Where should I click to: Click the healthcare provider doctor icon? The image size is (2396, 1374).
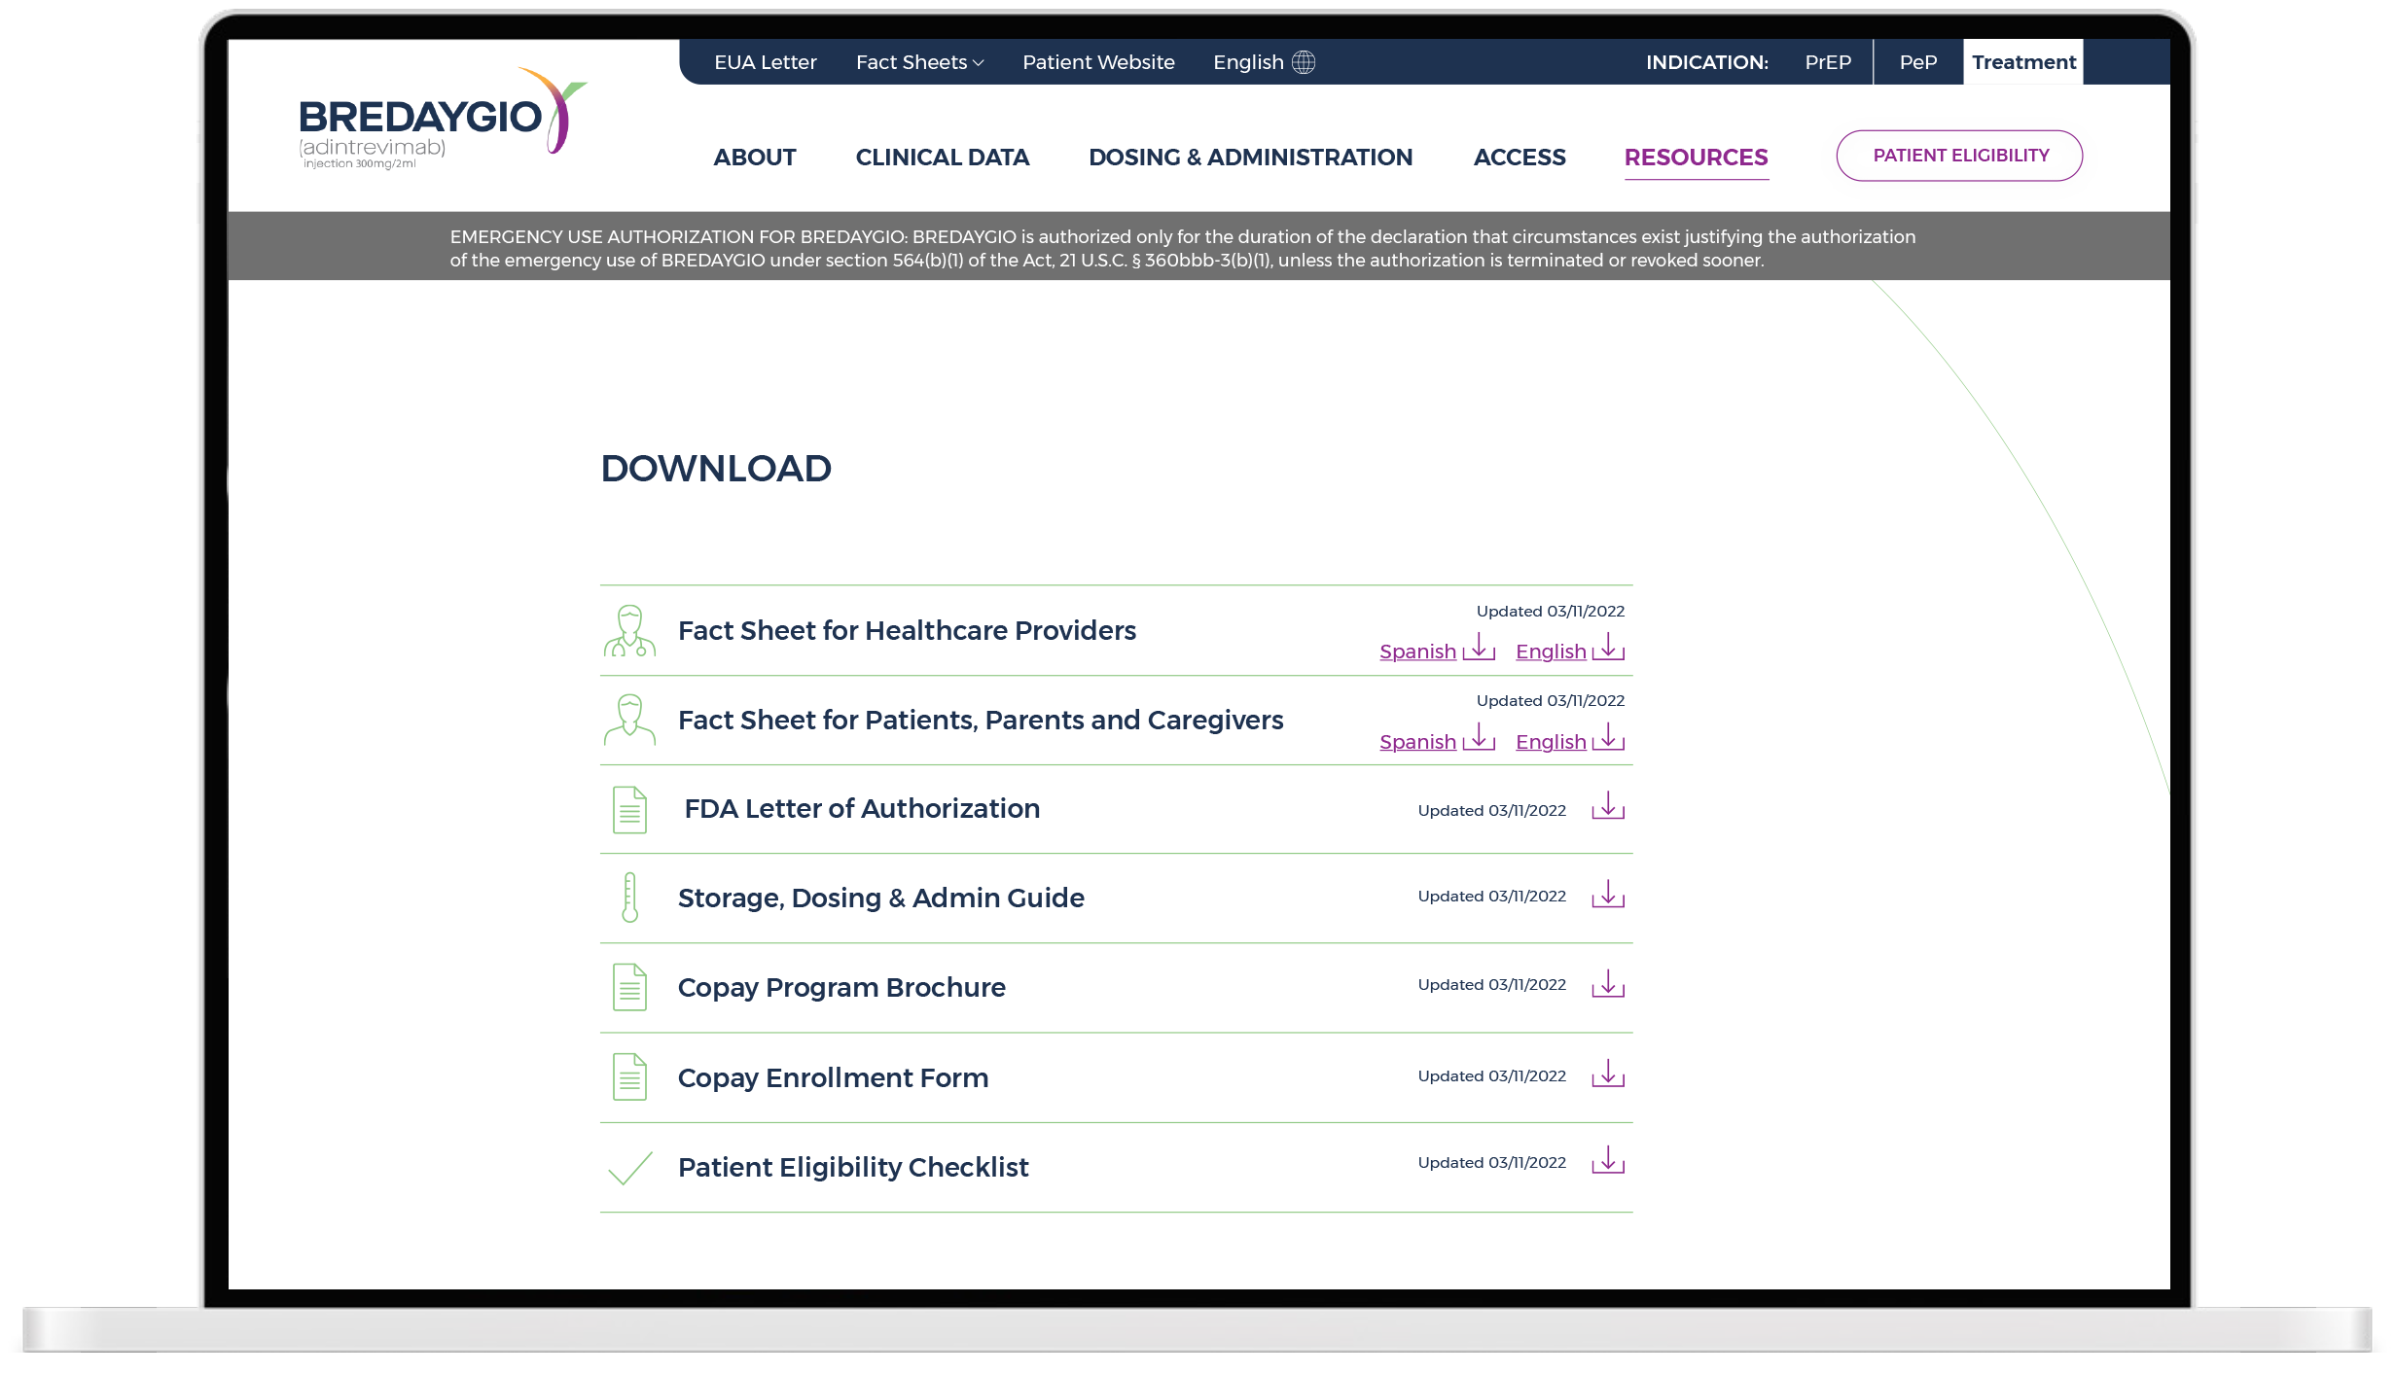(629, 631)
